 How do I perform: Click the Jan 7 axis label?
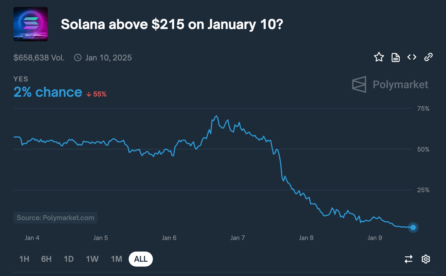[x=238, y=238]
